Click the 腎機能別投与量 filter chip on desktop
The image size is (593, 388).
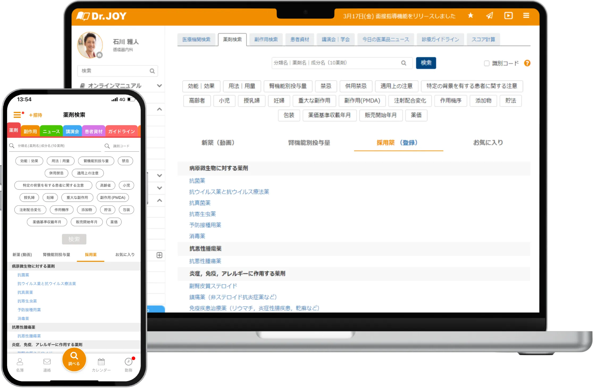coord(288,86)
